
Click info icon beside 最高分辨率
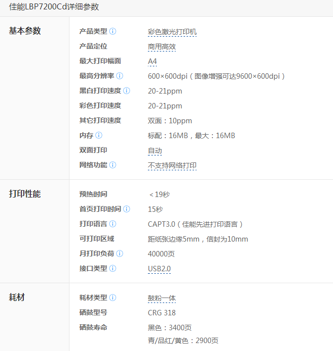[x=120, y=76]
